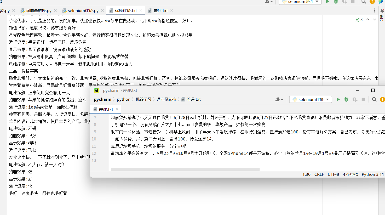Click the 词向量转换 breadcrumb folder

[x=166, y=99]
